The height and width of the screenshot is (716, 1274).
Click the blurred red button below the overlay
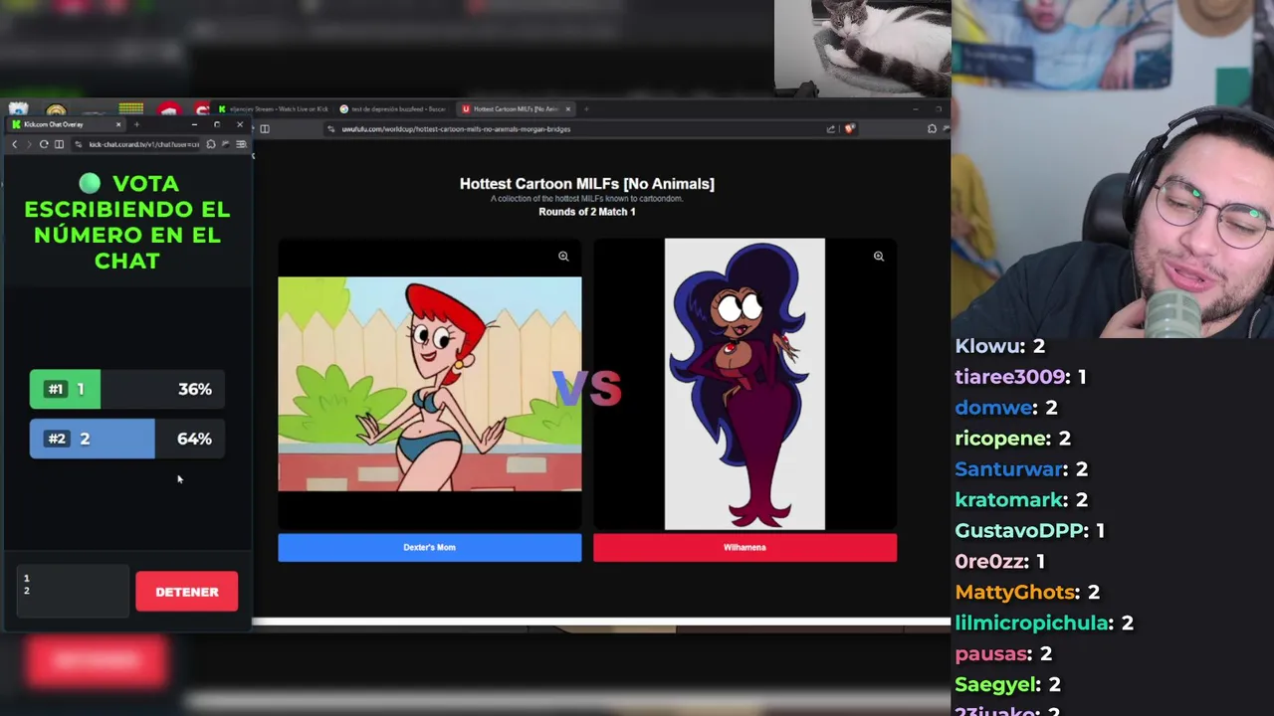click(x=96, y=661)
